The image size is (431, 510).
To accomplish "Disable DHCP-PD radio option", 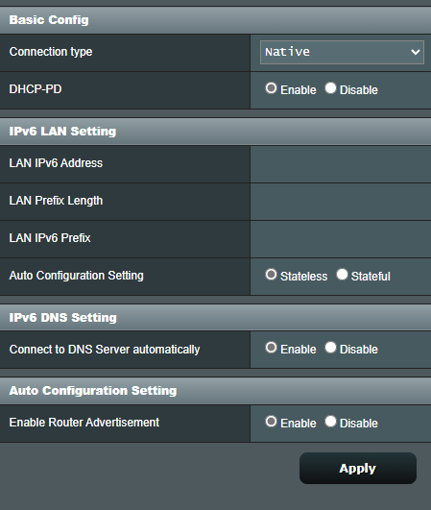I will coord(330,88).
